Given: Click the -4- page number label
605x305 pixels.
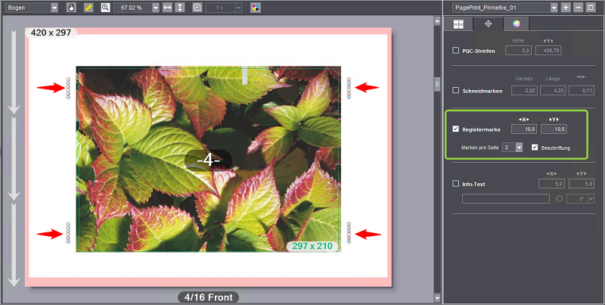Looking at the screenshot, I should tap(208, 160).
